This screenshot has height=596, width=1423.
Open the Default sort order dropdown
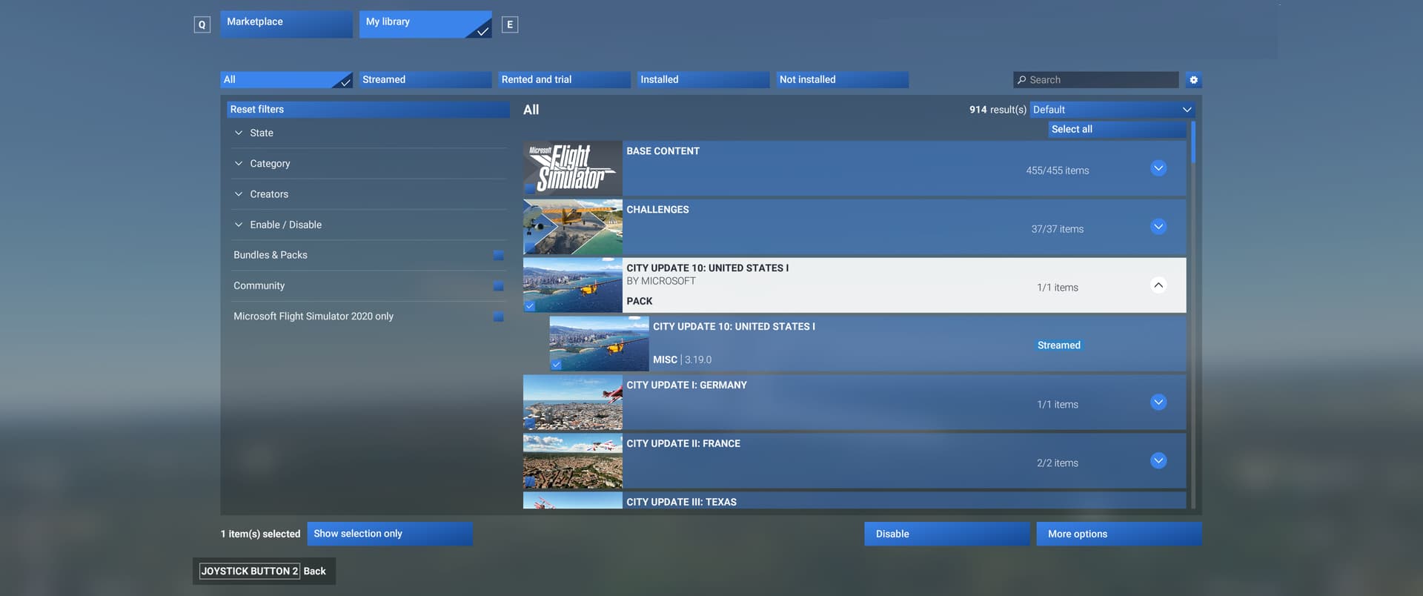(1112, 110)
